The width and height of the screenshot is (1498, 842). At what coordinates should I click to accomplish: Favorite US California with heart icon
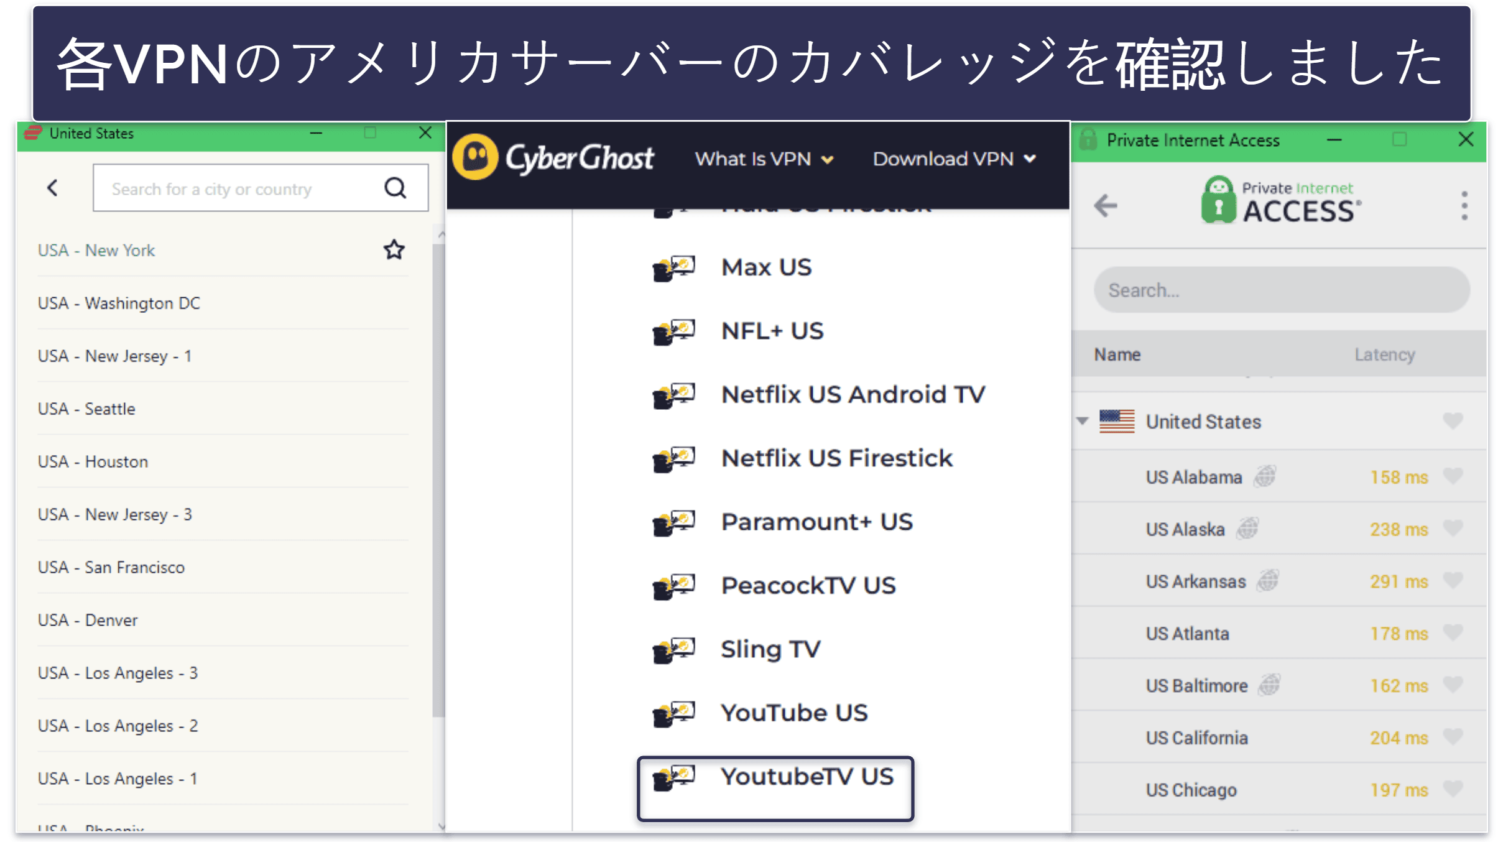[1453, 738]
